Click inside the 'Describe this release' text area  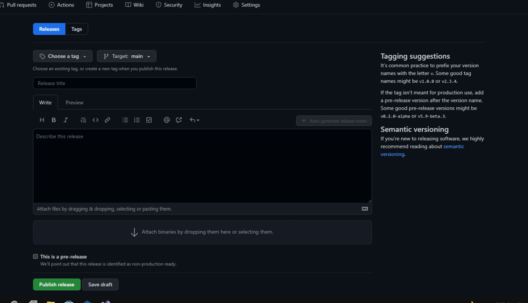click(x=202, y=166)
